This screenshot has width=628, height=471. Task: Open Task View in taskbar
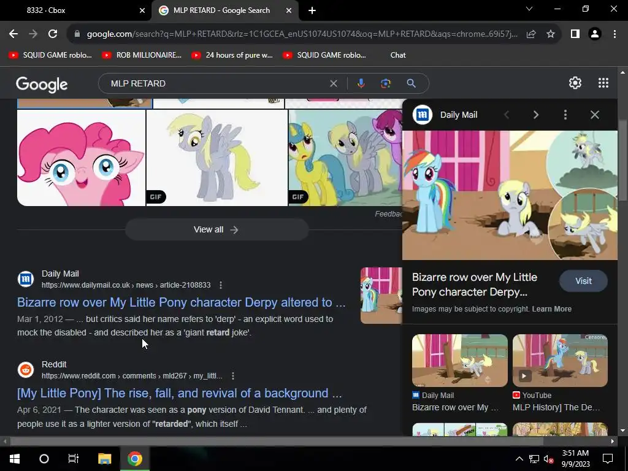[74, 459]
